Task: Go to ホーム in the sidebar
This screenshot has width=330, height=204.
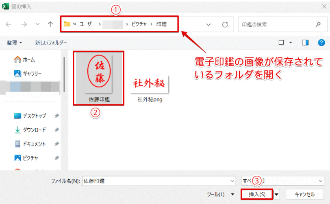Action: [24, 60]
